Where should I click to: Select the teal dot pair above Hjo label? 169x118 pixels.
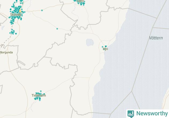[106, 46]
